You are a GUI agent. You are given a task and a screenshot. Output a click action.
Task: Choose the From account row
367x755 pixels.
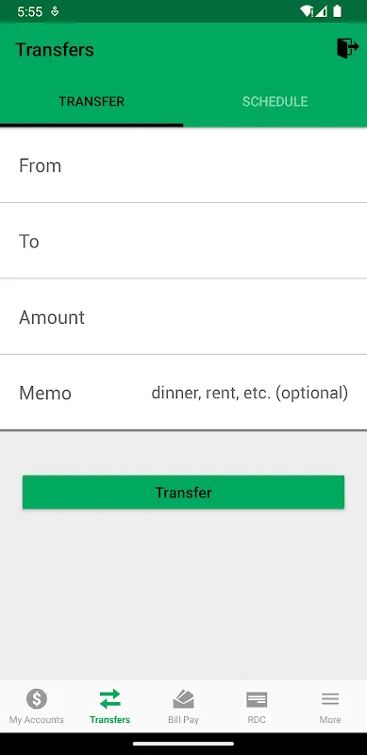(183, 165)
